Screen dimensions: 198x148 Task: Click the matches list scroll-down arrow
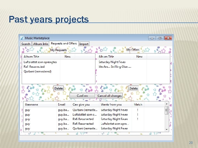(167, 129)
